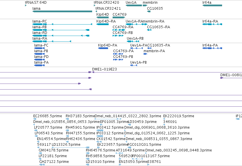Image resolution: width=242 pixels, height=166 pixels.
Task: Click the lama-PC protein label
Action: tap(41, 45)
